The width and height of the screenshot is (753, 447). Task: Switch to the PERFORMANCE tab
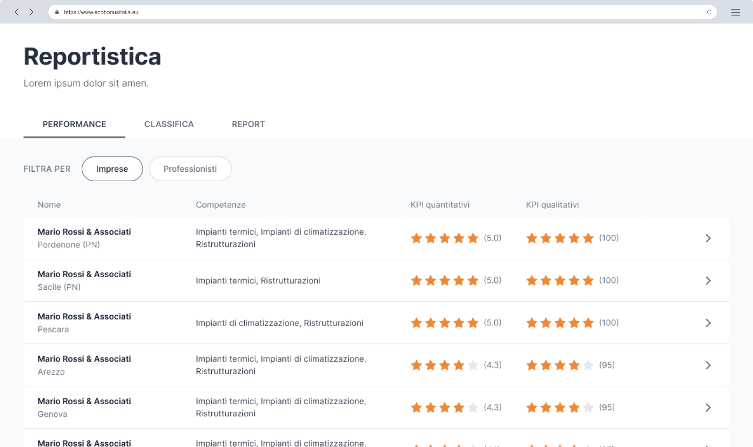(x=74, y=124)
